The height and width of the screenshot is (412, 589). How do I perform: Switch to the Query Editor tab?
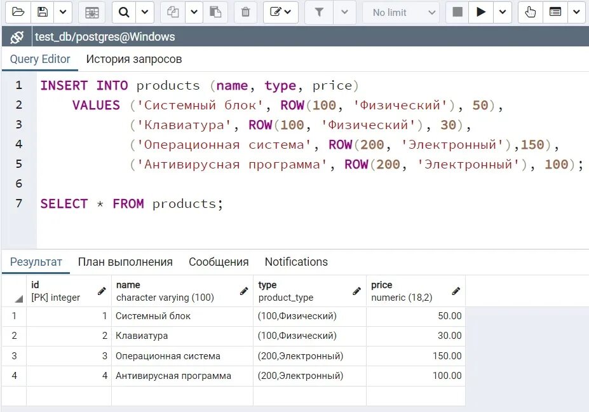40,59
